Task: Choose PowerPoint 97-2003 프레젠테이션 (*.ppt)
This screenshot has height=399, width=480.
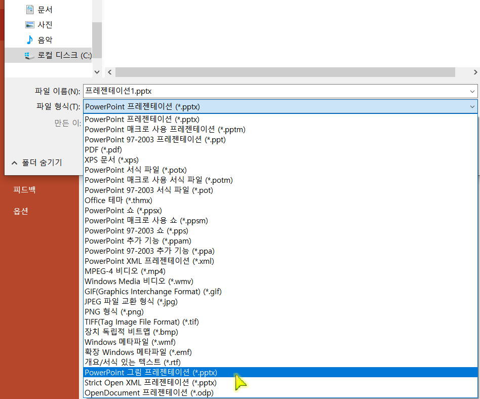Action: point(281,140)
